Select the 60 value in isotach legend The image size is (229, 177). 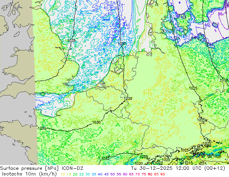[x=125, y=174]
